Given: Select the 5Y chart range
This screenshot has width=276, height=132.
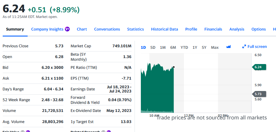Looking at the screenshot, I should (204, 47).
